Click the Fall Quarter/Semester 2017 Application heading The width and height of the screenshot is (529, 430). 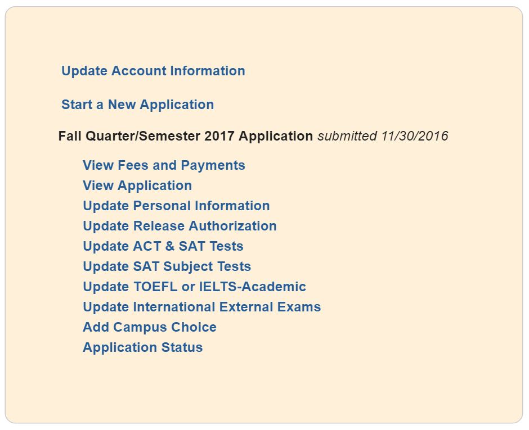tap(186, 137)
